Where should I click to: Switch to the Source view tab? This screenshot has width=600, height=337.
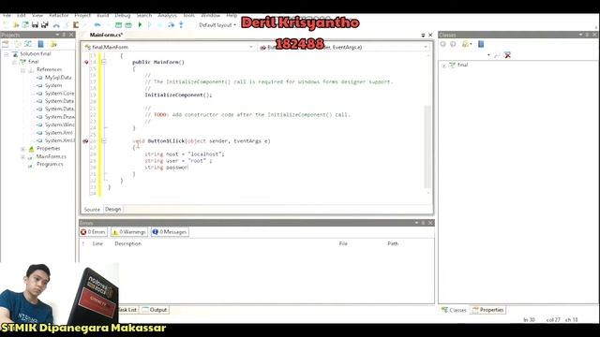pos(92,210)
